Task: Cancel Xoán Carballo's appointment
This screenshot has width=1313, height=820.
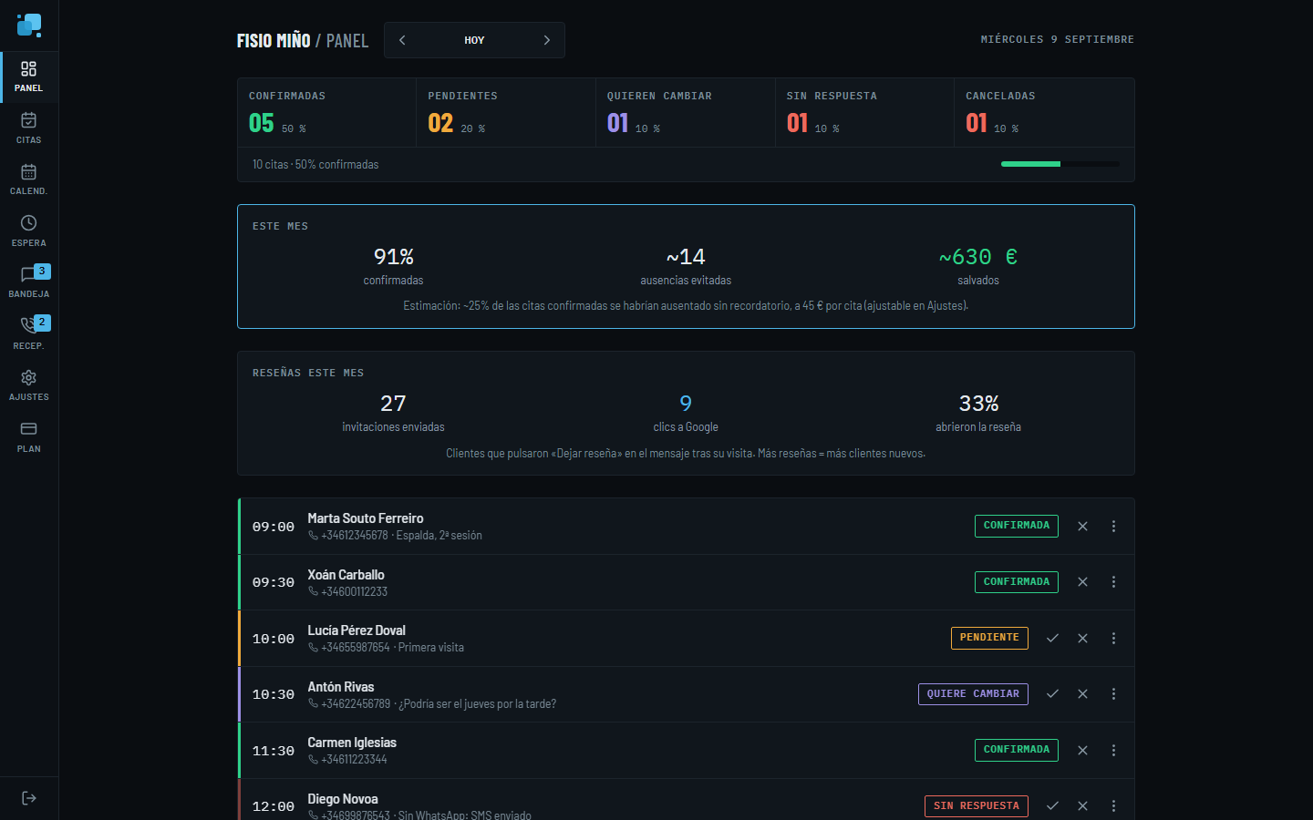Action: pyautogui.click(x=1082, y=582)
